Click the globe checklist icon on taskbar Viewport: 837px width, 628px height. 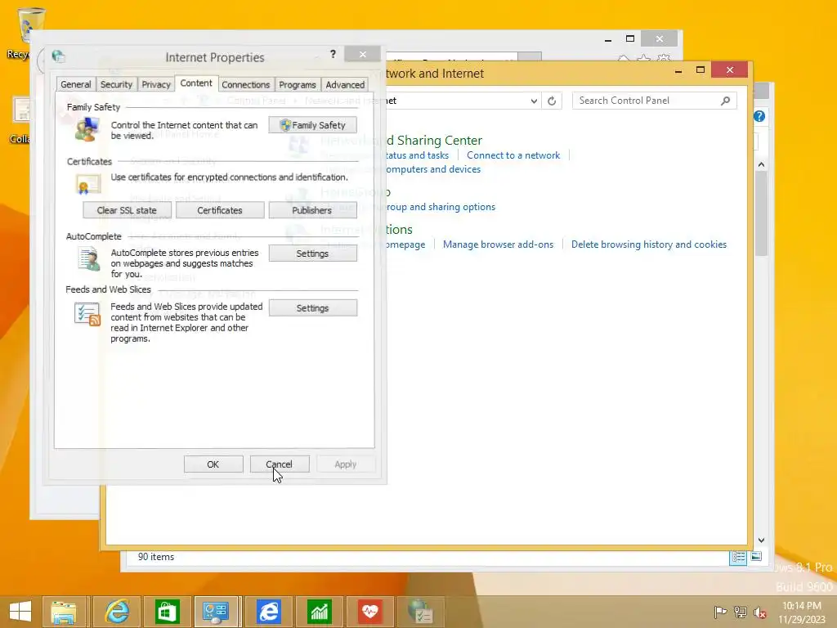421,612
